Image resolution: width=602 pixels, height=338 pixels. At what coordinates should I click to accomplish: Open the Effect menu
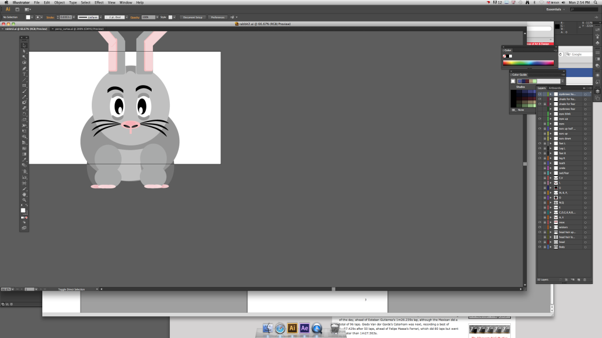(99, 3)
